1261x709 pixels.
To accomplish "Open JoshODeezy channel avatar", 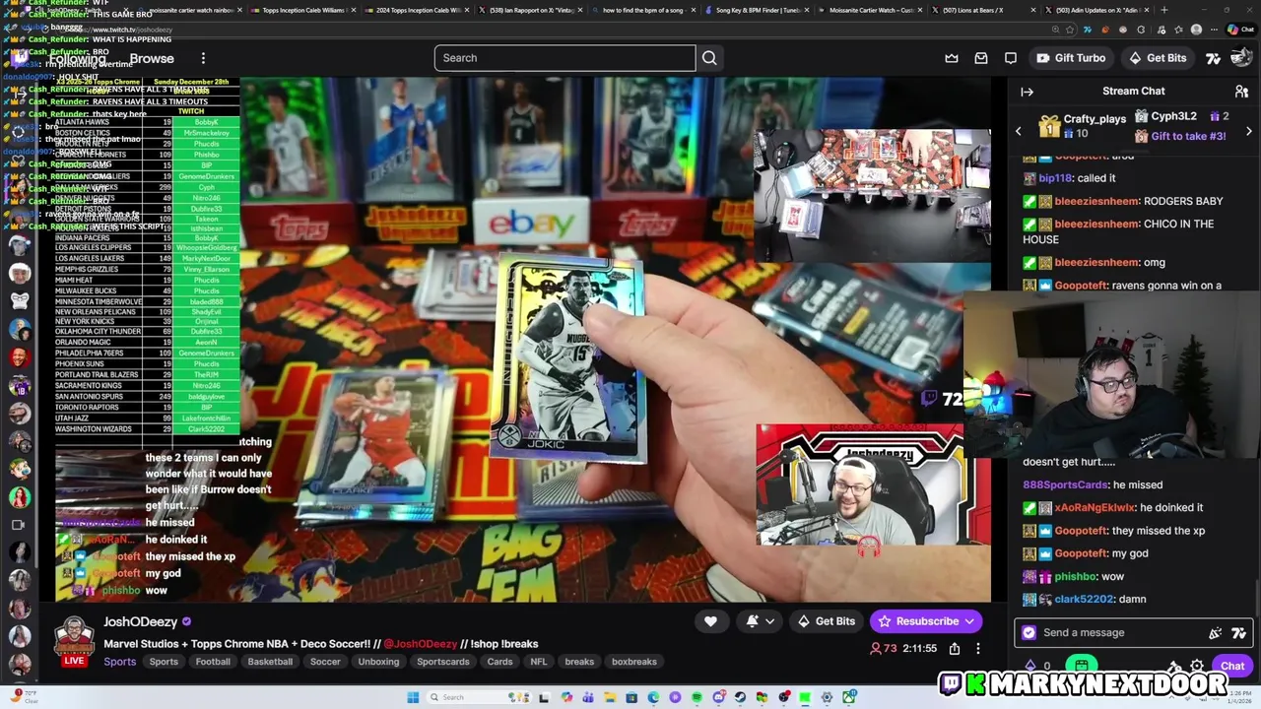I will [x=74, y=637].
